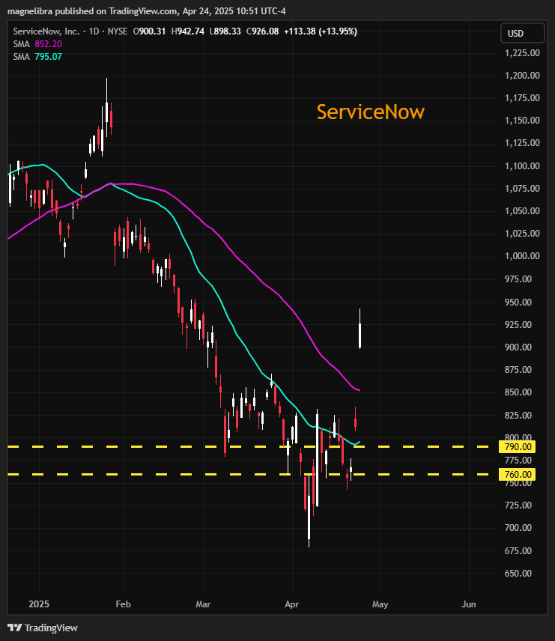Select the ServiceNow, Inc. symbol title

[46, 31]
